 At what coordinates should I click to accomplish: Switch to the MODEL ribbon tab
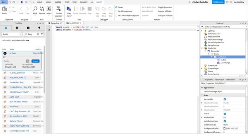click(x=48, y=2)
